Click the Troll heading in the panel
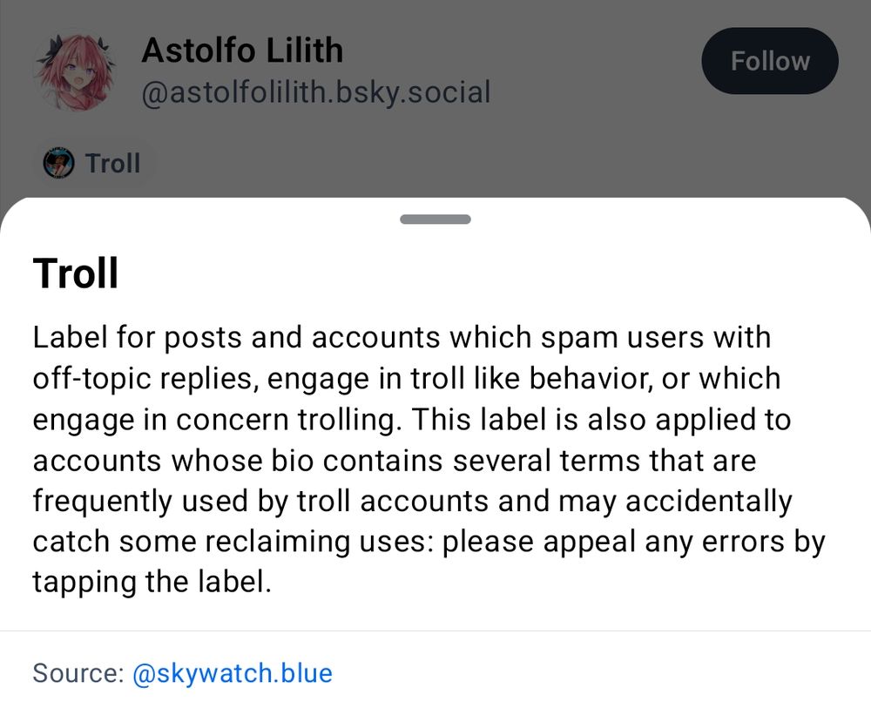 point(75,273)
